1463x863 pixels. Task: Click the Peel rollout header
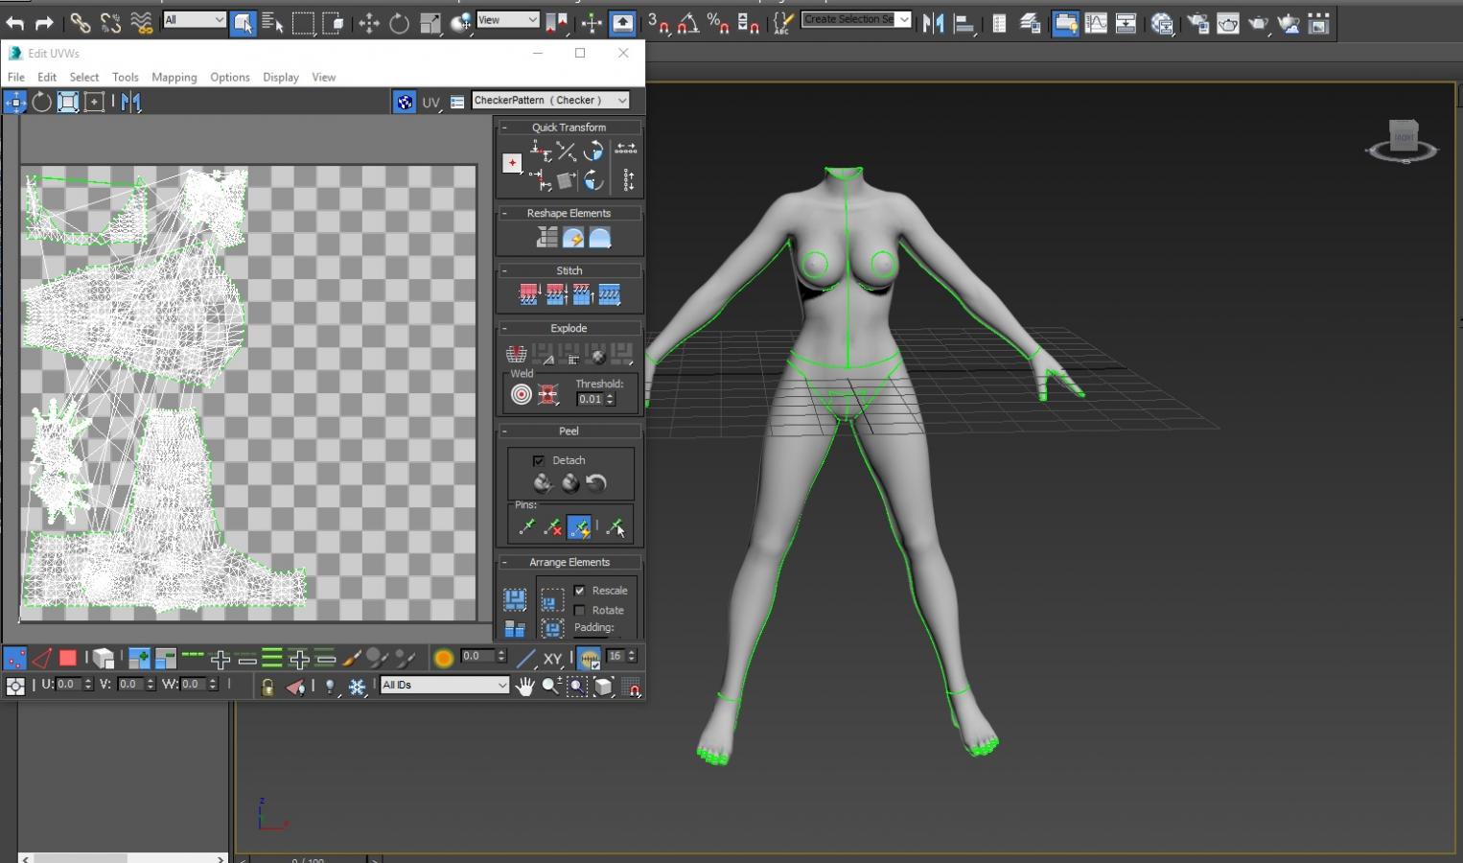(x=569, y=431)
